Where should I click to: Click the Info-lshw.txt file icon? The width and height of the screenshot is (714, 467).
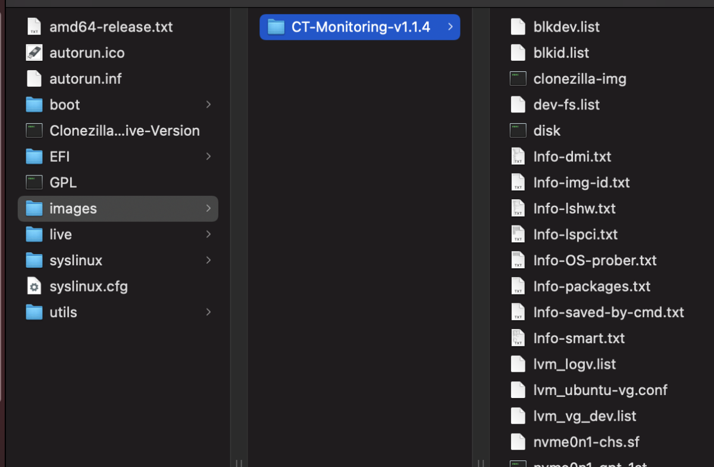tap(518, 208)
